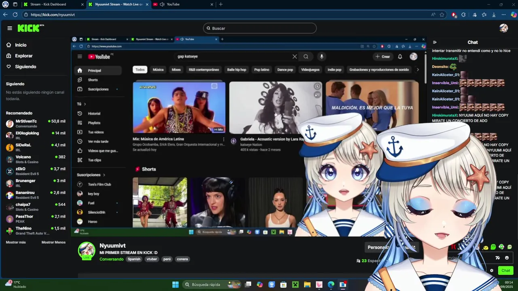This screenshot has height=291, width=518.
Task: Open recommended channel Bananirou
Action: click(x=36, y=195)
